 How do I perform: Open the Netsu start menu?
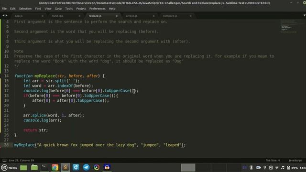tap(9, 168)
